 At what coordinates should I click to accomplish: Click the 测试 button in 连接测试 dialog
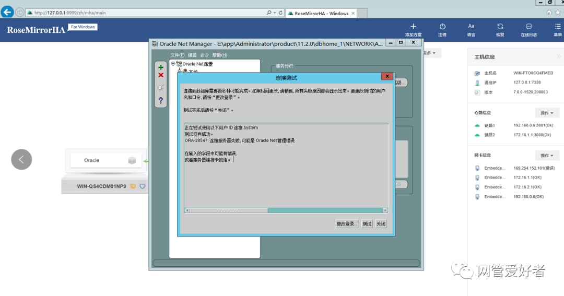click(367, 224)
